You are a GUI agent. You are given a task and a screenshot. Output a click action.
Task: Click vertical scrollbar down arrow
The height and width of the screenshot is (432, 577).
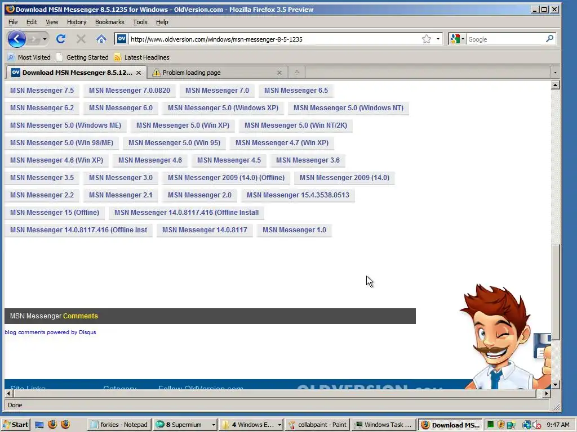[x=555, y=385]
